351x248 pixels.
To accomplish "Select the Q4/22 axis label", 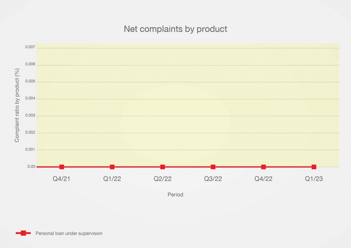I will (x=263, y=179).
